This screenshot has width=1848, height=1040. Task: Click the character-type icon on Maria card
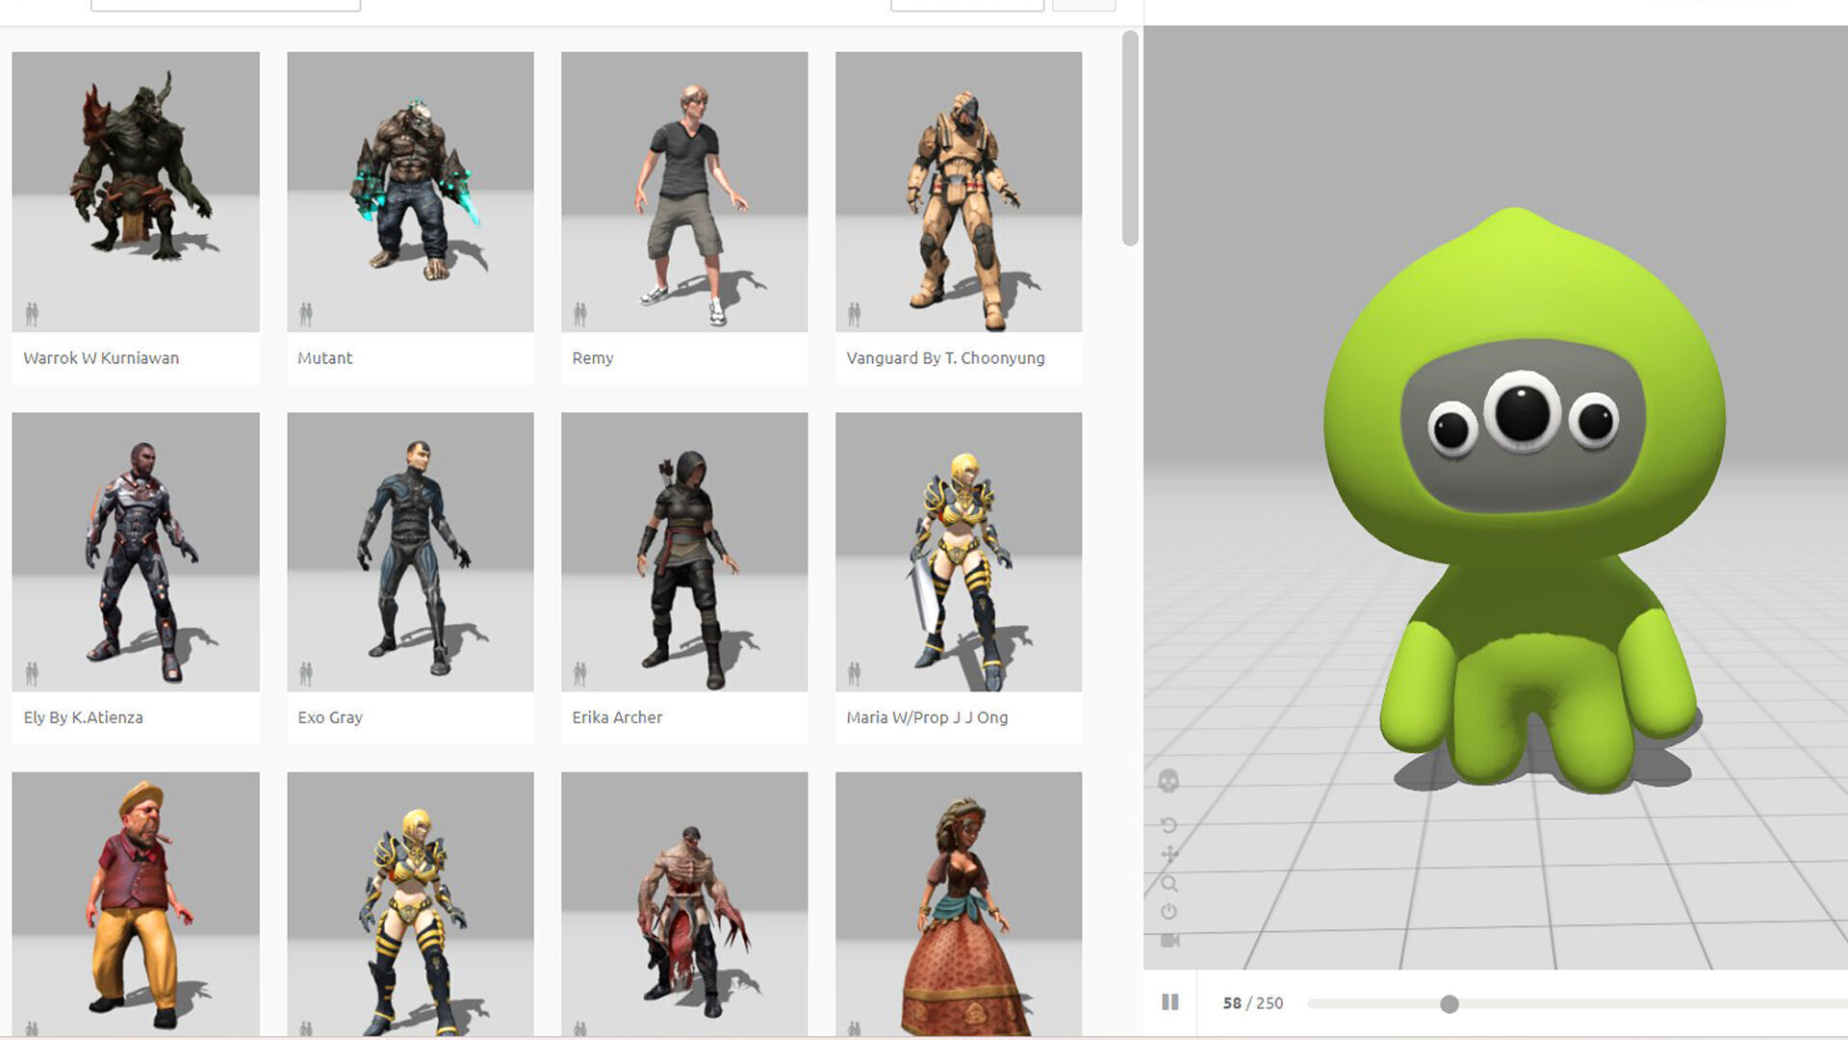pos(855,673)
